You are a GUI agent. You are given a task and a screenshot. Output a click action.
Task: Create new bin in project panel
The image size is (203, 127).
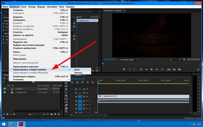[52, 114]
